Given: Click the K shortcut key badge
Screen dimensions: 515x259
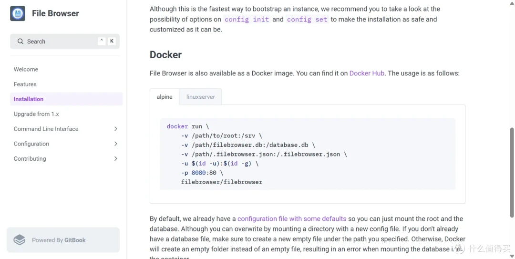Looking at the screenshot, I should [112, 41].
